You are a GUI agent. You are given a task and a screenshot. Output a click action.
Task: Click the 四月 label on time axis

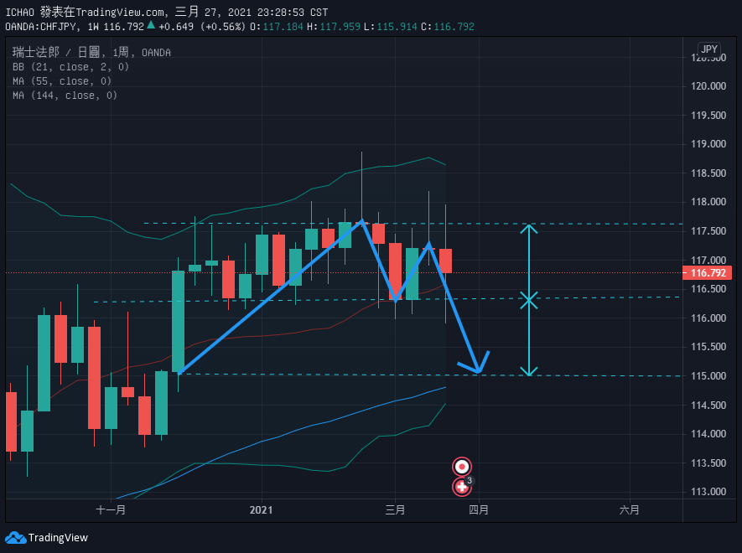(x=479, y=510)
